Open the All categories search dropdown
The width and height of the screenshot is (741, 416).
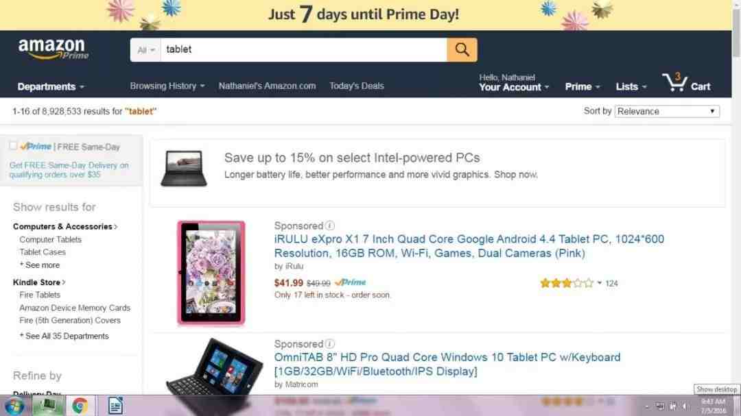tap(145, 49)
